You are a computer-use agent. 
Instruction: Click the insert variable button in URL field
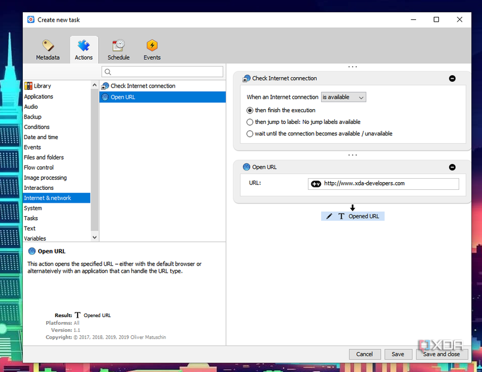tap(316, 184)
